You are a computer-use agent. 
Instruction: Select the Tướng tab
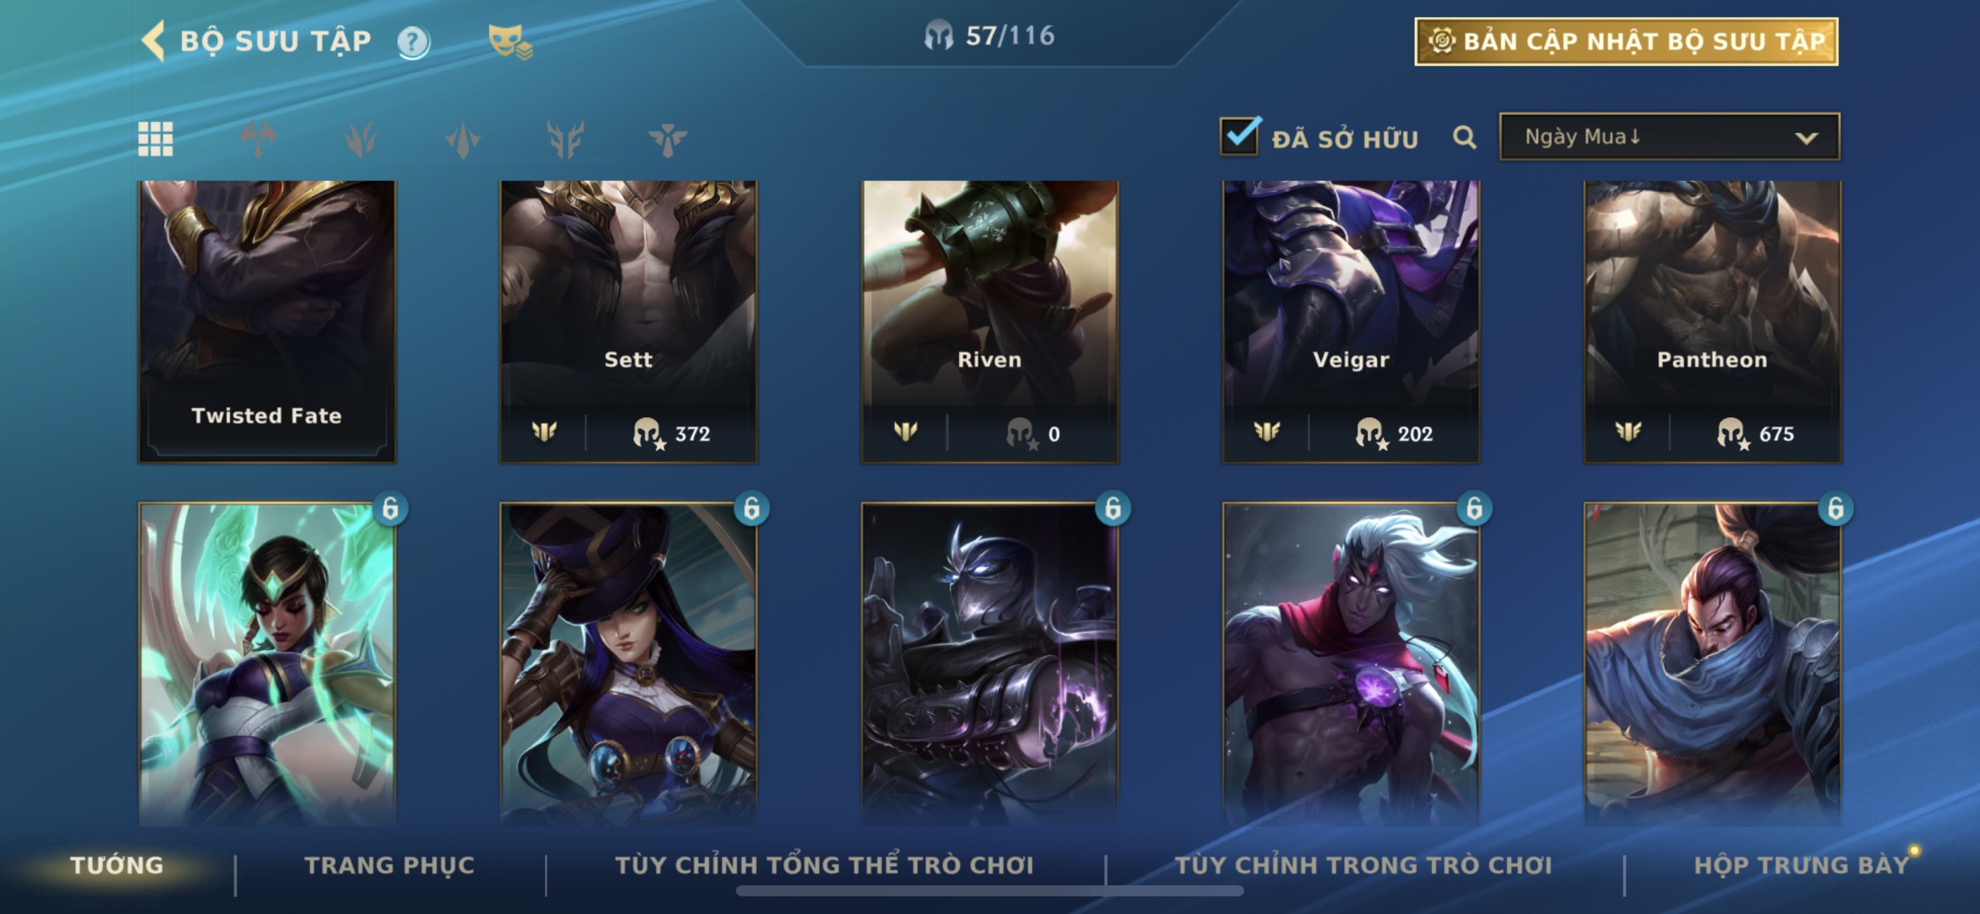pos(117,865)
